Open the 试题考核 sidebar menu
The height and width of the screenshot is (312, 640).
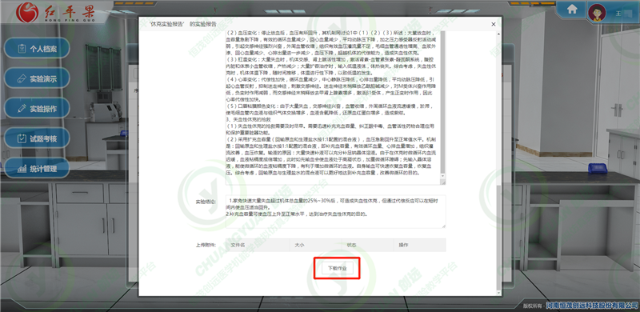coord(37,138)
